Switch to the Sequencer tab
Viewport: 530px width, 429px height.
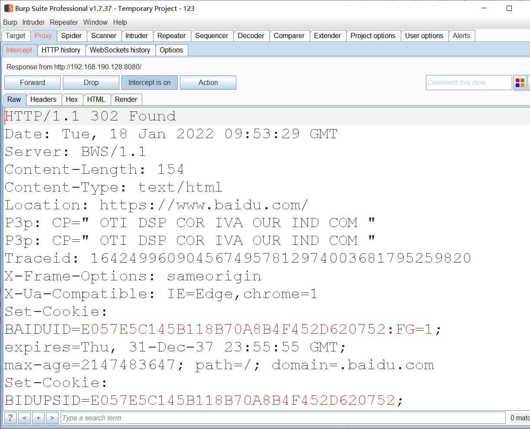[212, 36]
